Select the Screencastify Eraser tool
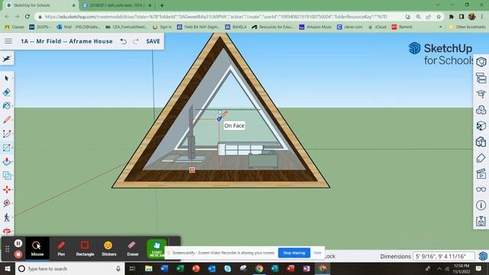Viewport: 489px width, 275px height. (x=132, y=248)
